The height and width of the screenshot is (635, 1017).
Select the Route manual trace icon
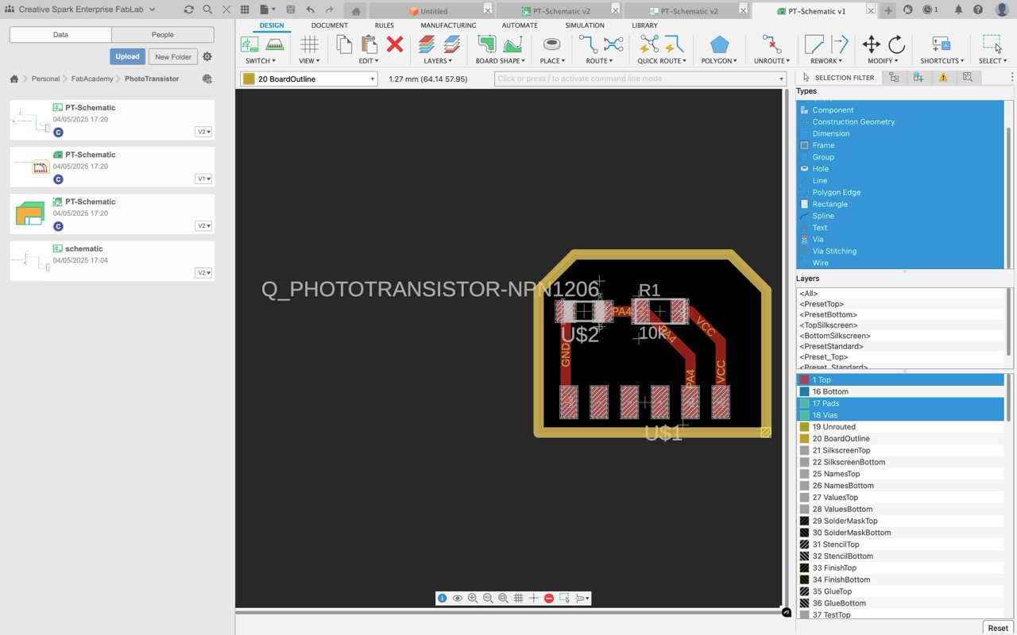(x=588, y=44)
